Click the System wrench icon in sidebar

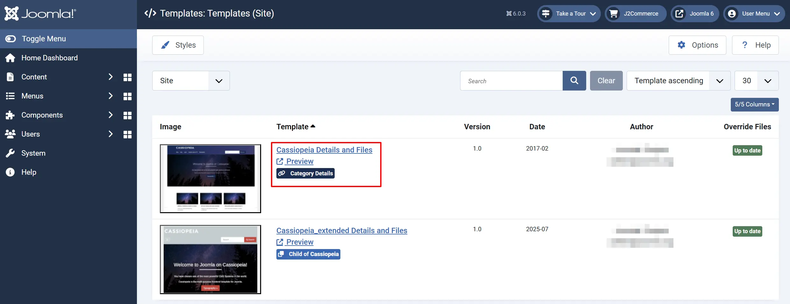10,153
